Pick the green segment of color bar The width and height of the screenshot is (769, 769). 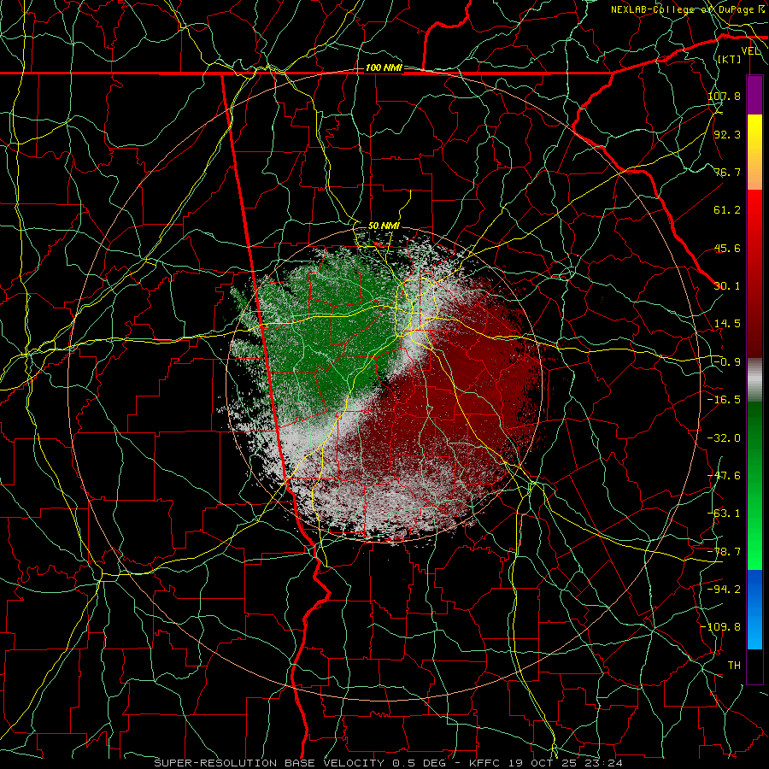coord(754,485)
